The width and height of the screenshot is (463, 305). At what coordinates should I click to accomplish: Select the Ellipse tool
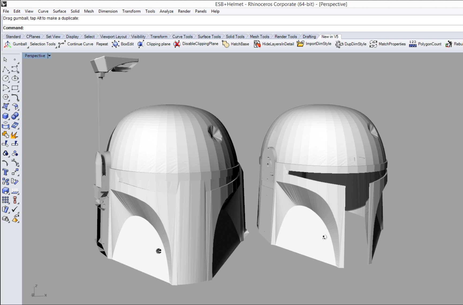click(15, 78)
